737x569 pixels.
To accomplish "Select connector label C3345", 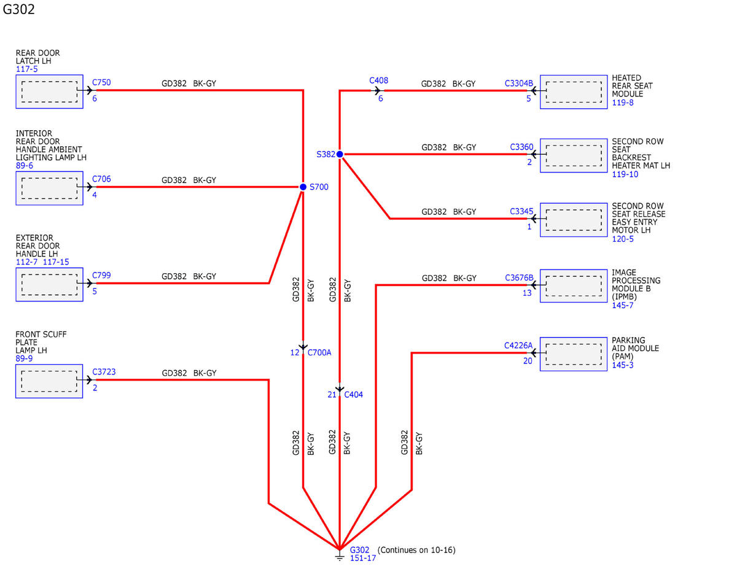I will coord(522,211).
